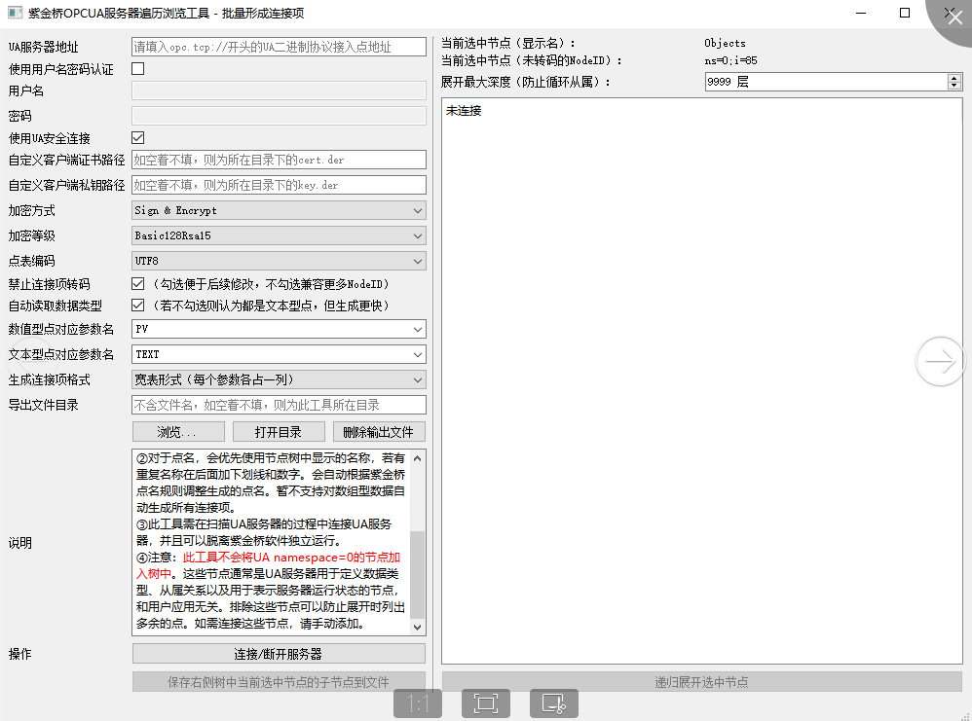Click the 保存右侧树中当前选中节点的子节点到文件 button
Image resolution: width=972 pixels, height=721 pixels.
279,682
